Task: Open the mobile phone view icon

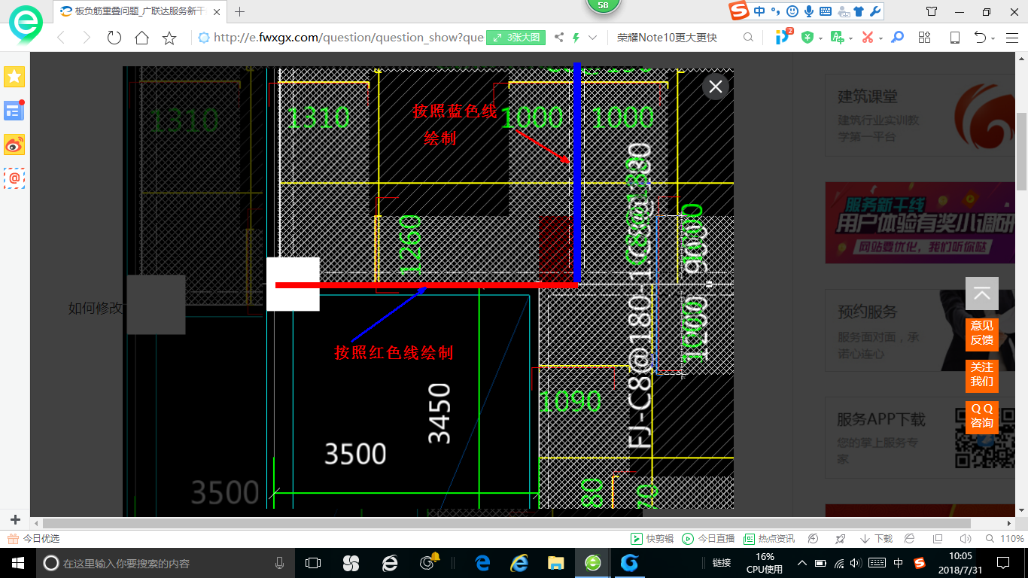Action: 954,38
